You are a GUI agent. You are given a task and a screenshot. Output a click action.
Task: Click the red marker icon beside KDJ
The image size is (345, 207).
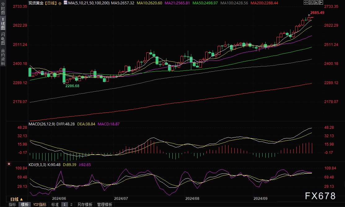pyautogui.click(x=9, y=164)
